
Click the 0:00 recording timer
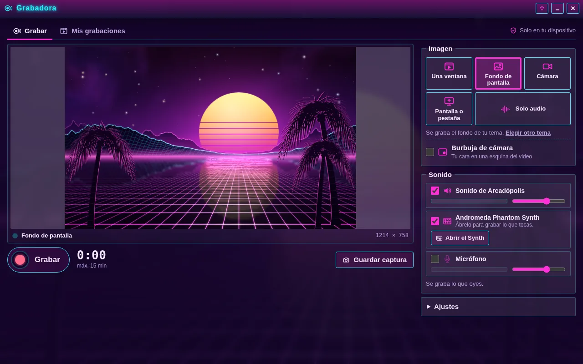[x=92, y=255]
